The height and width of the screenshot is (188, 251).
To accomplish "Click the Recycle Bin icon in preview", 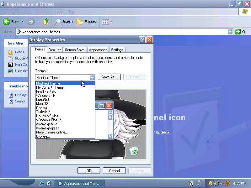I will 134,150.
